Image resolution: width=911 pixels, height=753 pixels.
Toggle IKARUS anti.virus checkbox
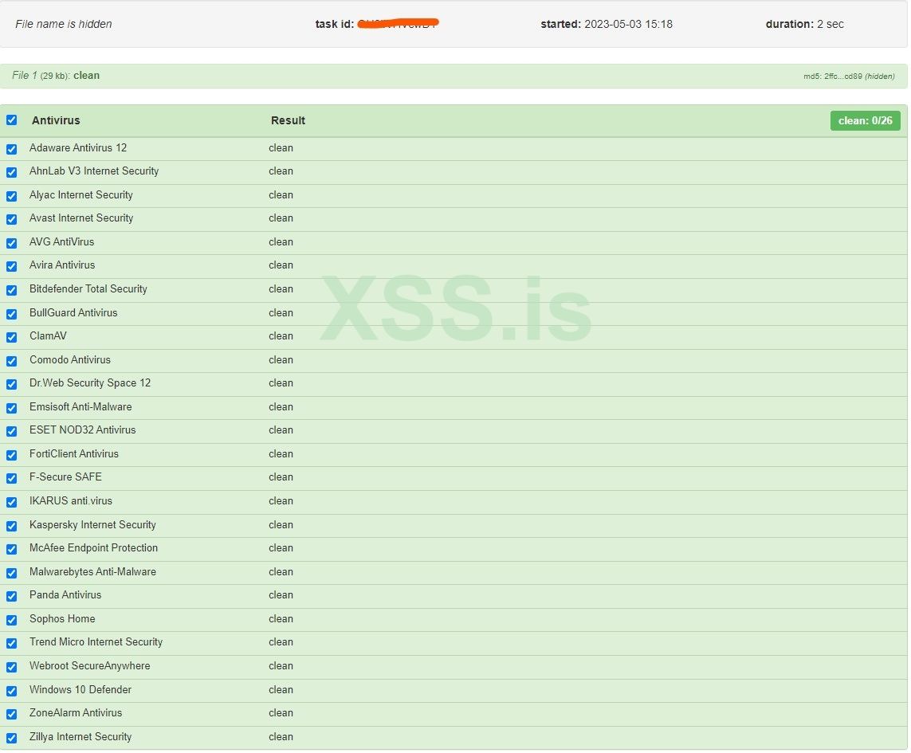[12, 503]
